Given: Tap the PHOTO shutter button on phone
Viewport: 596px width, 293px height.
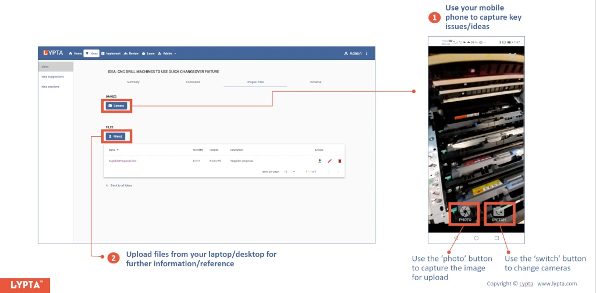Looking at the screenshot, I should pos(465,214).
